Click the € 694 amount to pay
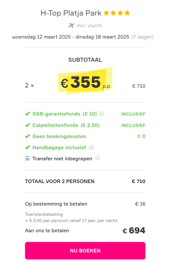170x264 pixels. (x=134, y=230)
